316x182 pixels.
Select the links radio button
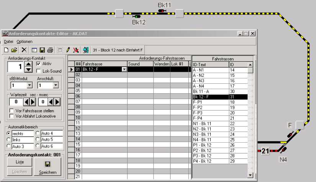click(x=9, y=140)
